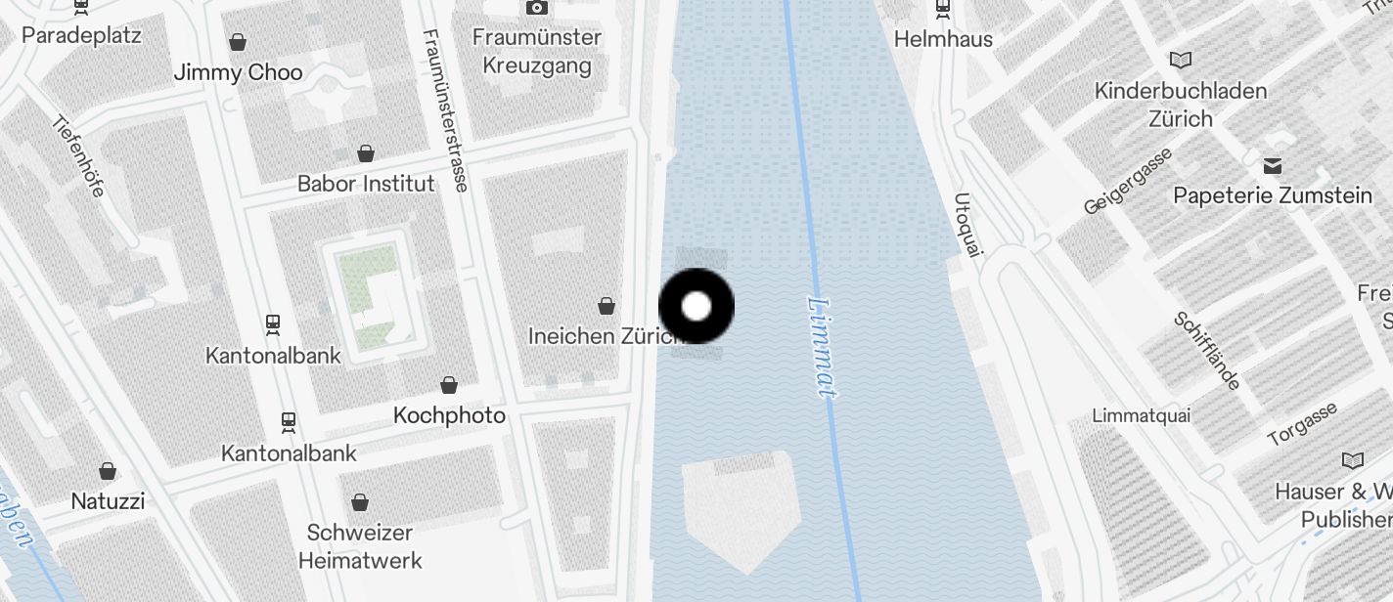
Task: Click the Natuzzi shopping bag icon
Action: click(x=108, y=471)
